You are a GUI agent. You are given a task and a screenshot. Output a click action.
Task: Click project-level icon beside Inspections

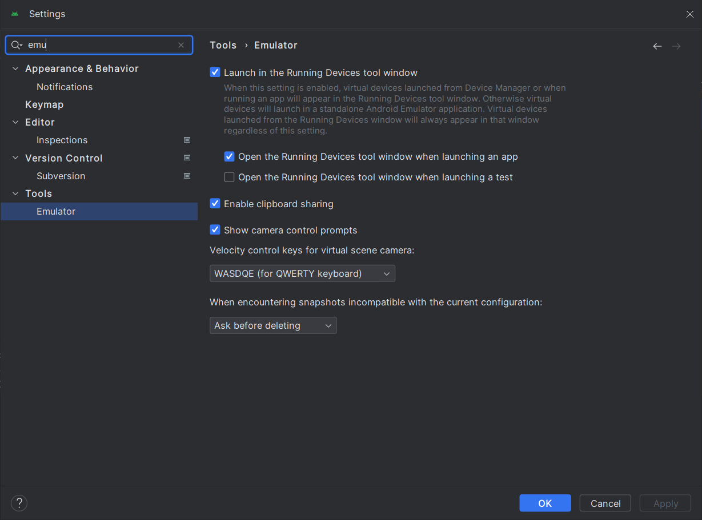coord(187,140)
